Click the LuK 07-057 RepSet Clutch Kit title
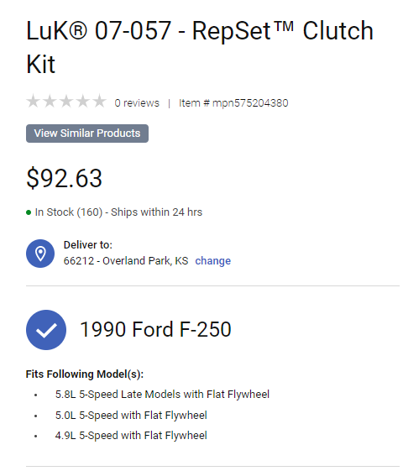403x471 pixels. (x=200, y=47)
